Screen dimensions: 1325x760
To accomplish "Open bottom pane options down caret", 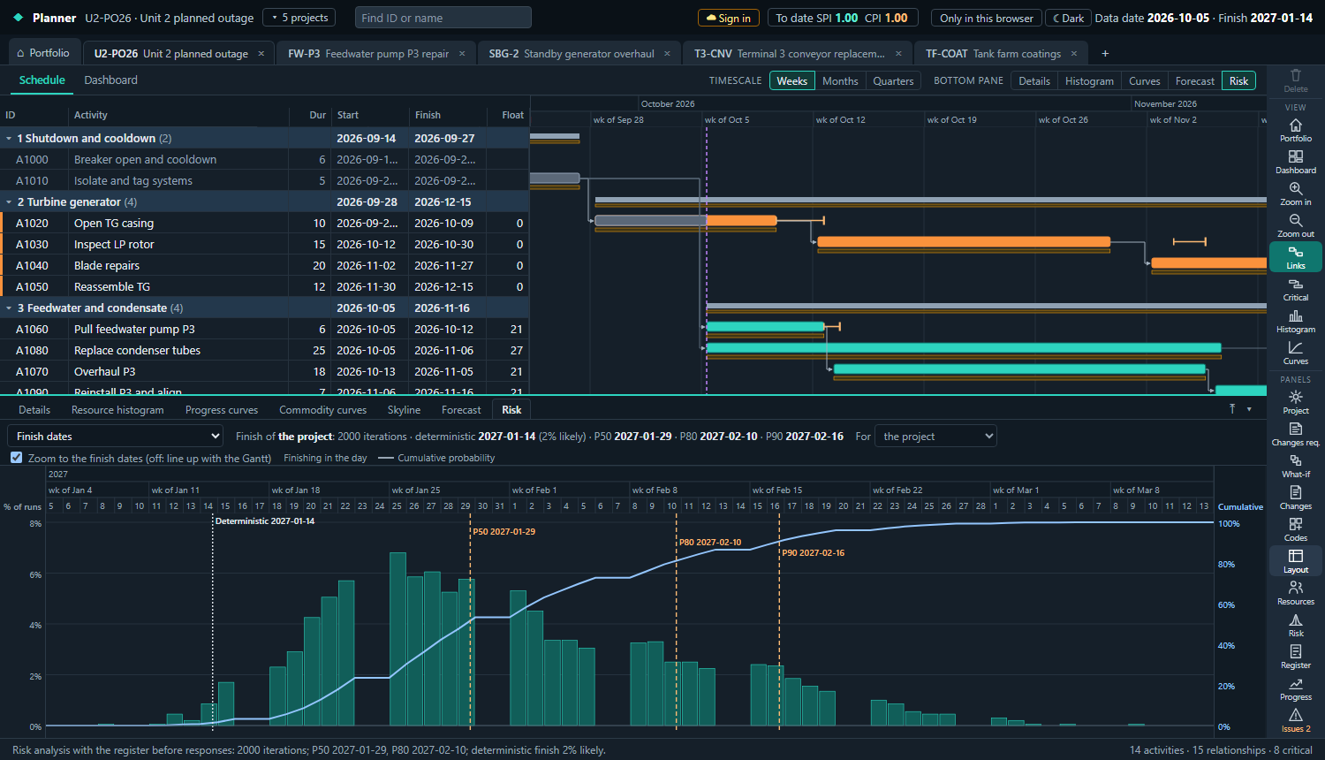I will pos(1249,409).
